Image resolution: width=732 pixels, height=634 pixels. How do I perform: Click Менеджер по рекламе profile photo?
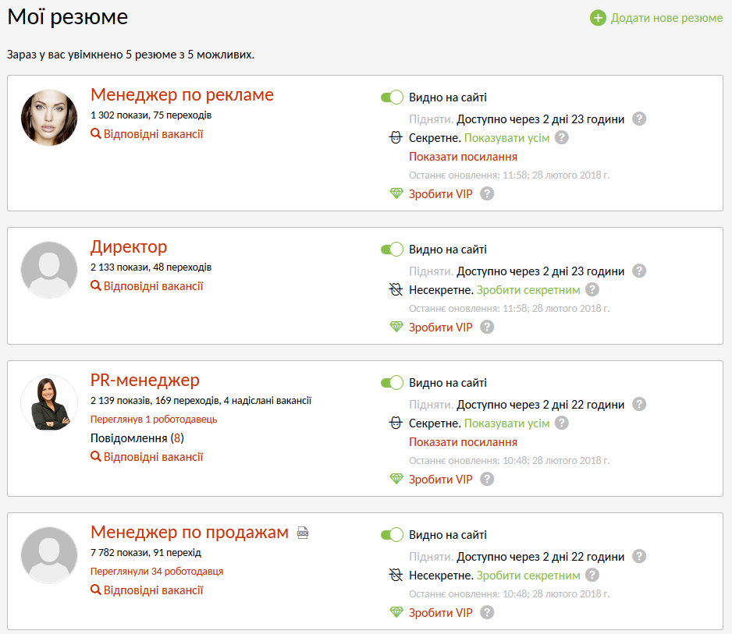(48, 118)
